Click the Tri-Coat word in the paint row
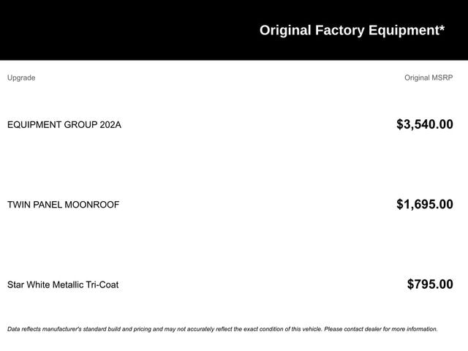468x351 pixels. pyautogui.click(x=99, y=284)
